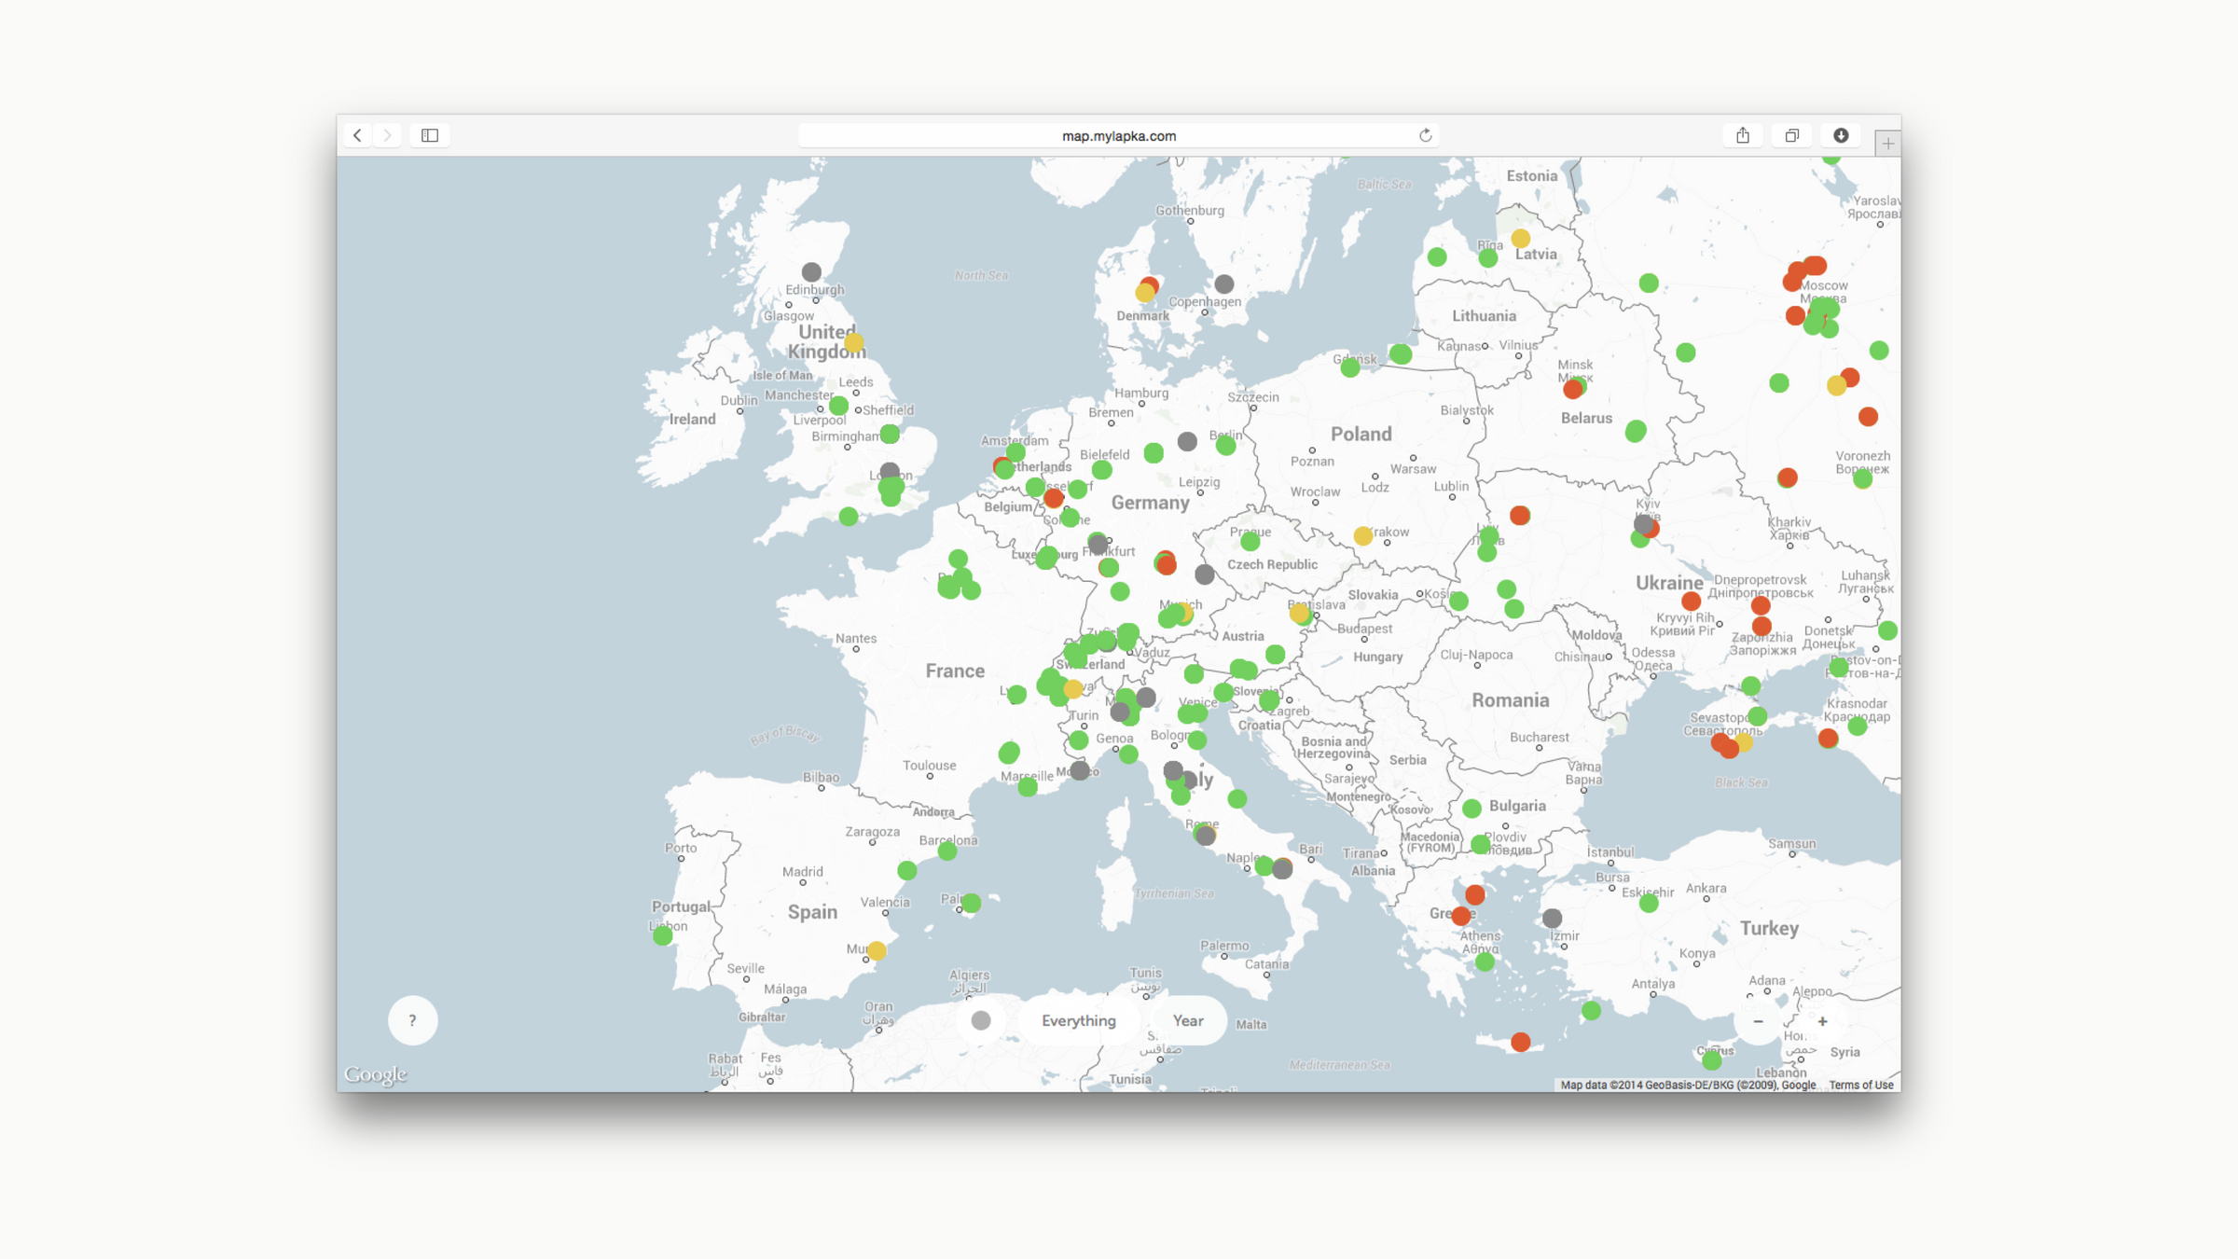Select the green marker near Lisbon
The height and width of the screenshot is (1259, 2238).
pos(662,935)
